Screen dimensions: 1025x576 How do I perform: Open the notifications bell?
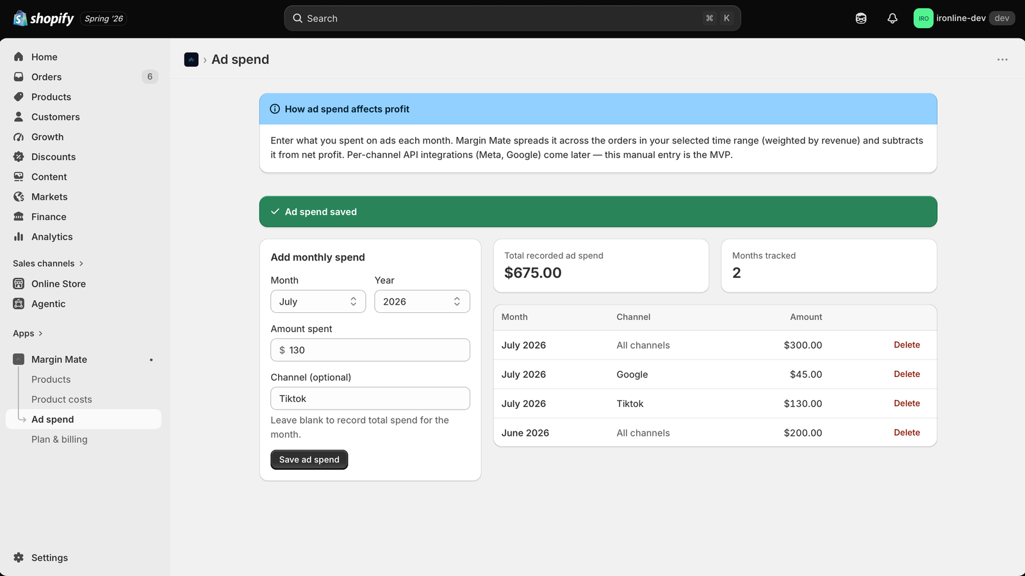(x=892, y=19)
